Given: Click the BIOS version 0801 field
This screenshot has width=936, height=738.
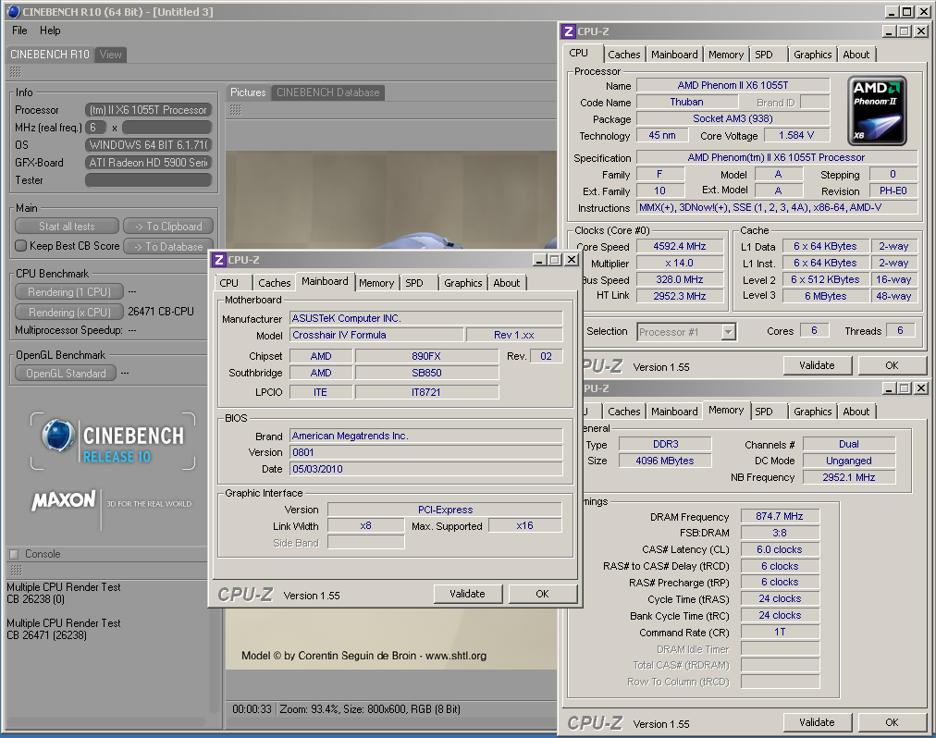Looking at the screenshot, I should (426, 452).
